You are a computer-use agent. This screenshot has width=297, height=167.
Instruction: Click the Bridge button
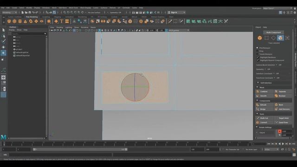265,109
